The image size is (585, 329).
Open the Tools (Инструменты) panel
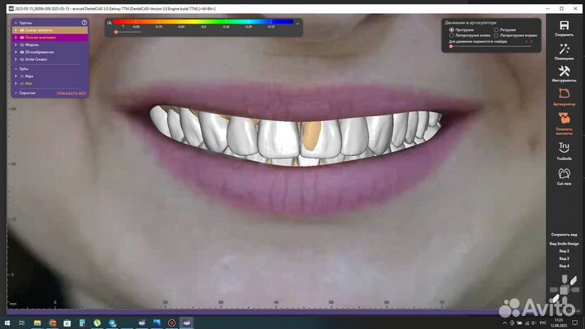pos(564,72)
